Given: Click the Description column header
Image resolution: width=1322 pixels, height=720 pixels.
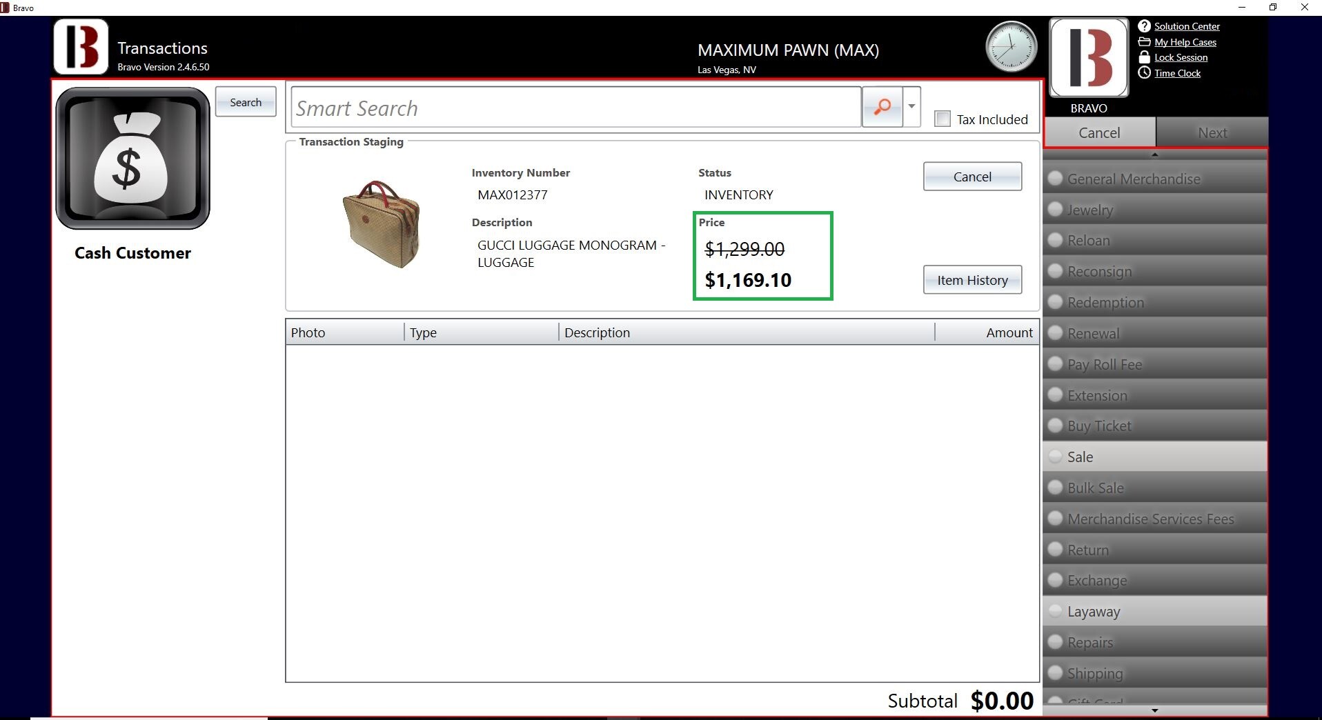Looking at the screenshot, I should [747, 332].
